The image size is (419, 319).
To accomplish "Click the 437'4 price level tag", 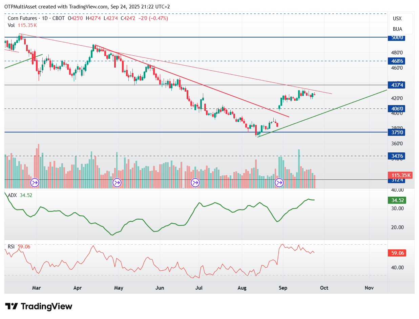I will coord(397,85).
